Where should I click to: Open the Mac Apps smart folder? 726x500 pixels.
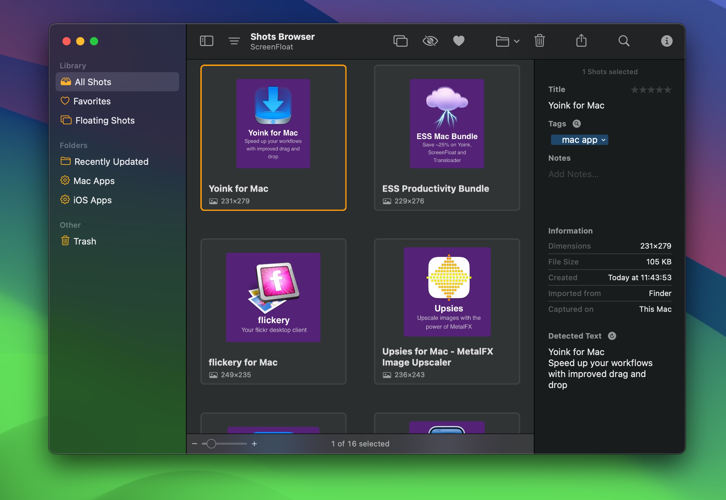point(117,181)
